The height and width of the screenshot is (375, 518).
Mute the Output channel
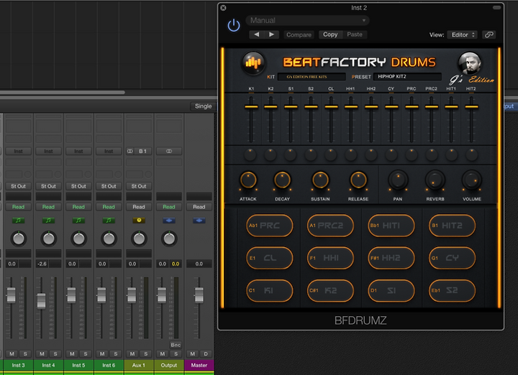pyautogui.click(x=162, y=354)
